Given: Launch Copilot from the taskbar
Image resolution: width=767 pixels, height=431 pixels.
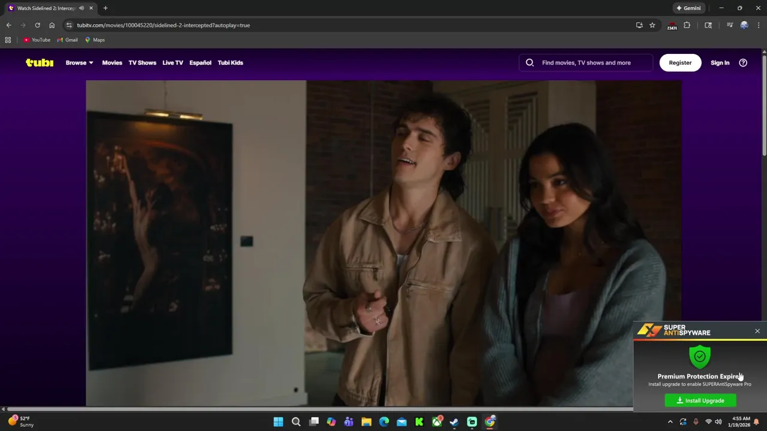Looking at the screenshot, I should coord(331,422).
